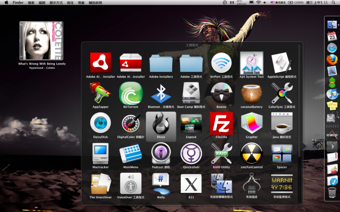Open Stickies in the Dock
Image resolution: width=340 pixels, height=212 pixels.
[x=332, y=105]
